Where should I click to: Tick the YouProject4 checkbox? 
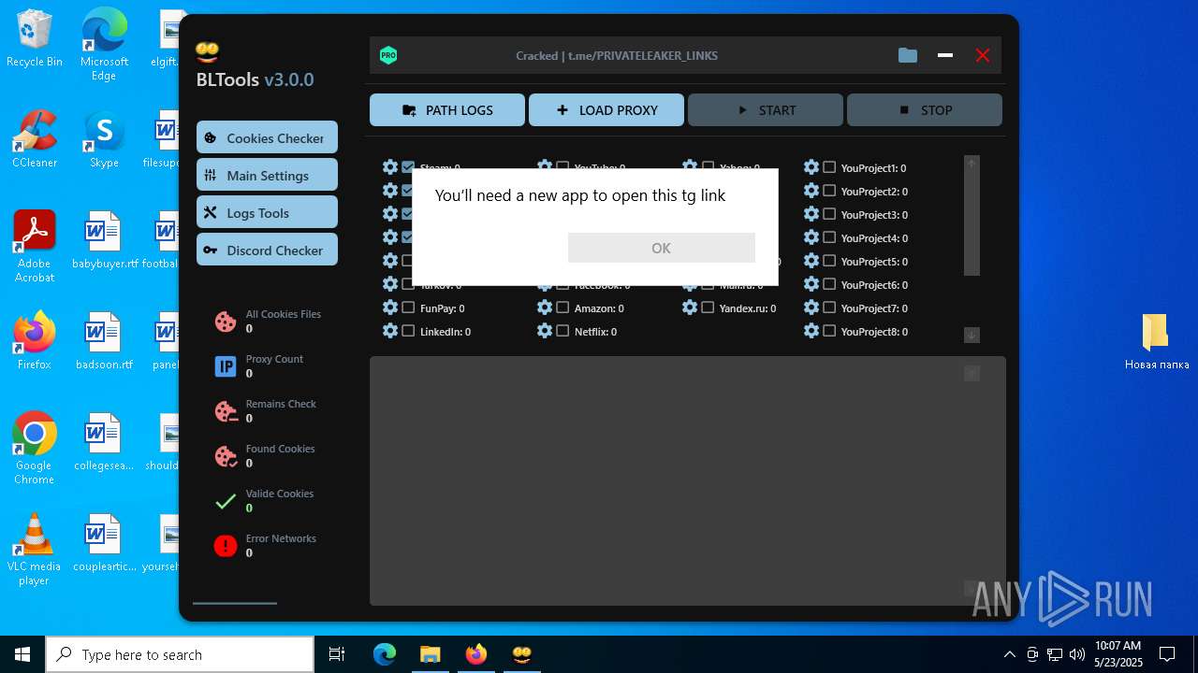[829, 237]
